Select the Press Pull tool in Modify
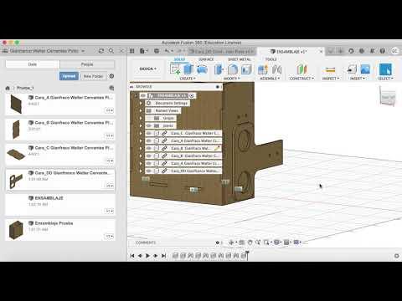This screenshot has width=402, height=301. click(x=219, y=69)
